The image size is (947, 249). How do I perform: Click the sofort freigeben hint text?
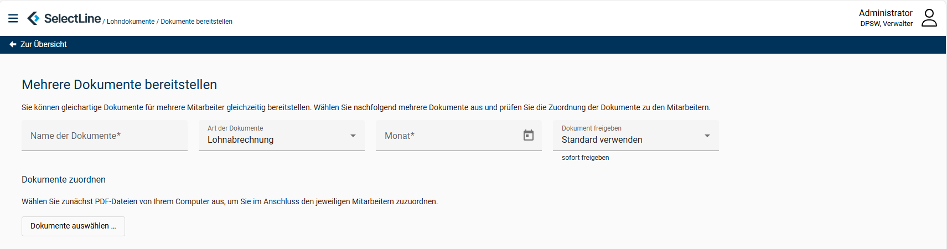tap(585, 158)
